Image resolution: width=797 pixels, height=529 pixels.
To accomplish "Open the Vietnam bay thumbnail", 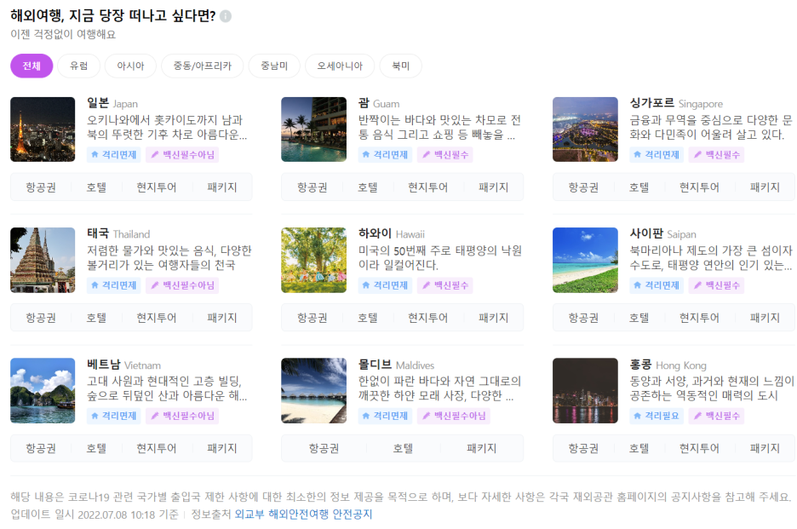I will pos(43,391).
